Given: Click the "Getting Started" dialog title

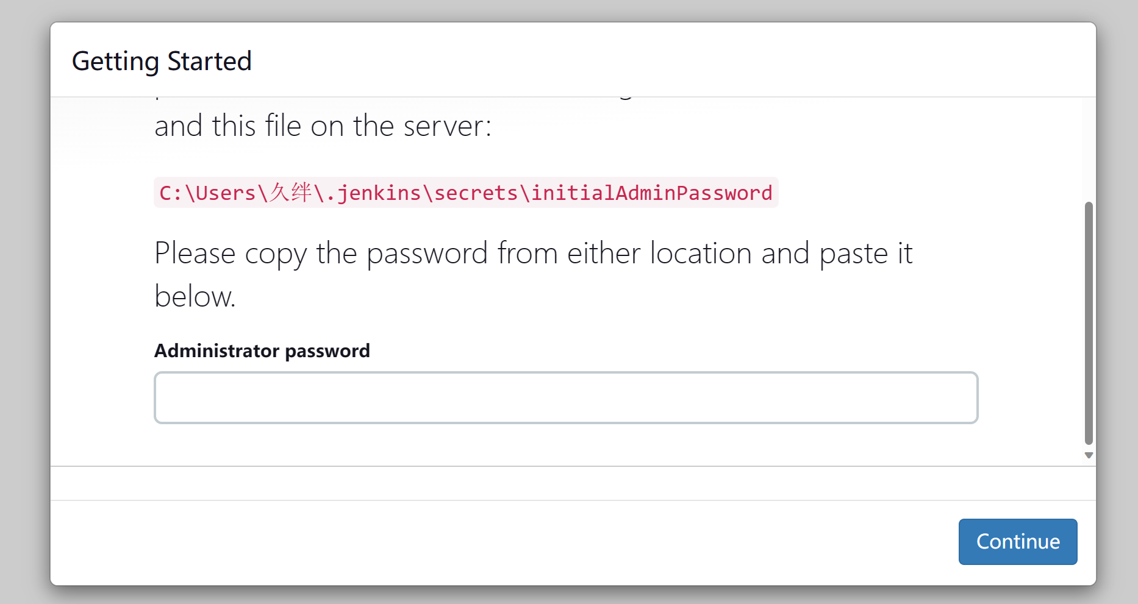Looking at the screenshot, I should click(x=162, y=61).
